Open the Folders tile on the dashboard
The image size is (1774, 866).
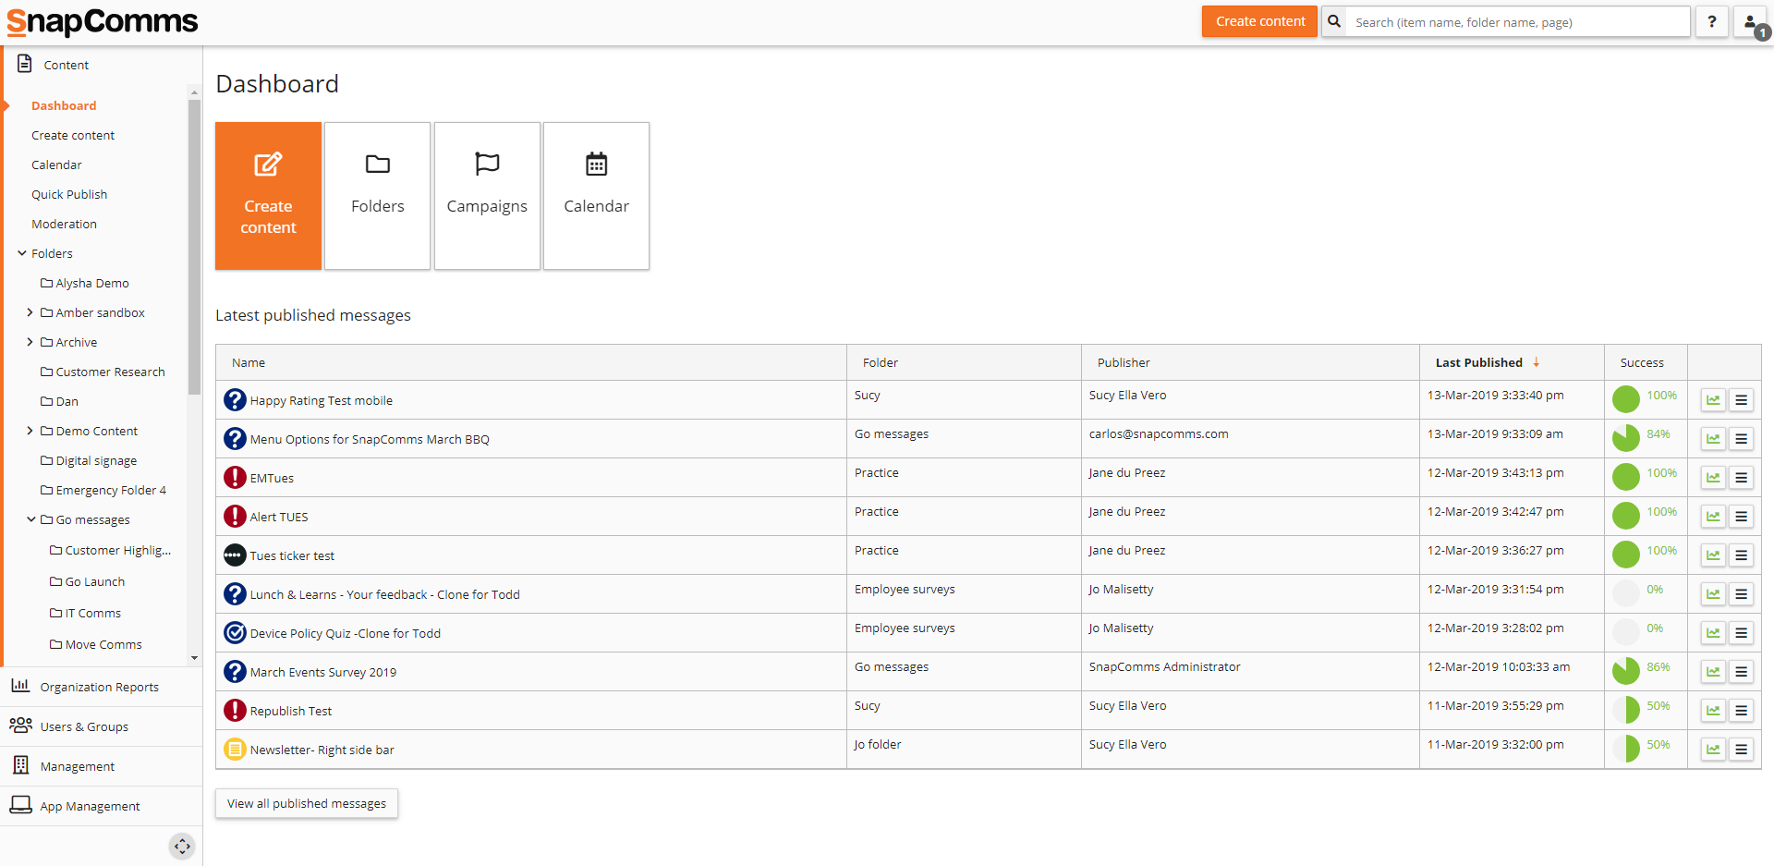pyautogui.click(x=377, y=196)
